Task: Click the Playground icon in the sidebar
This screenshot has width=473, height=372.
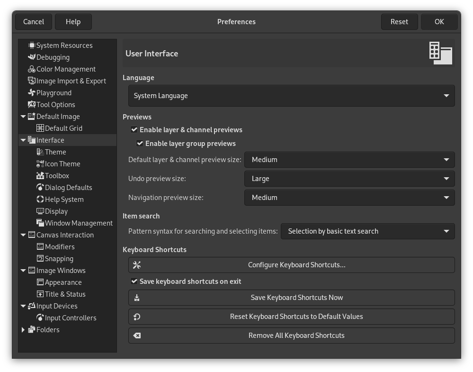Action: tap(31, 92)
